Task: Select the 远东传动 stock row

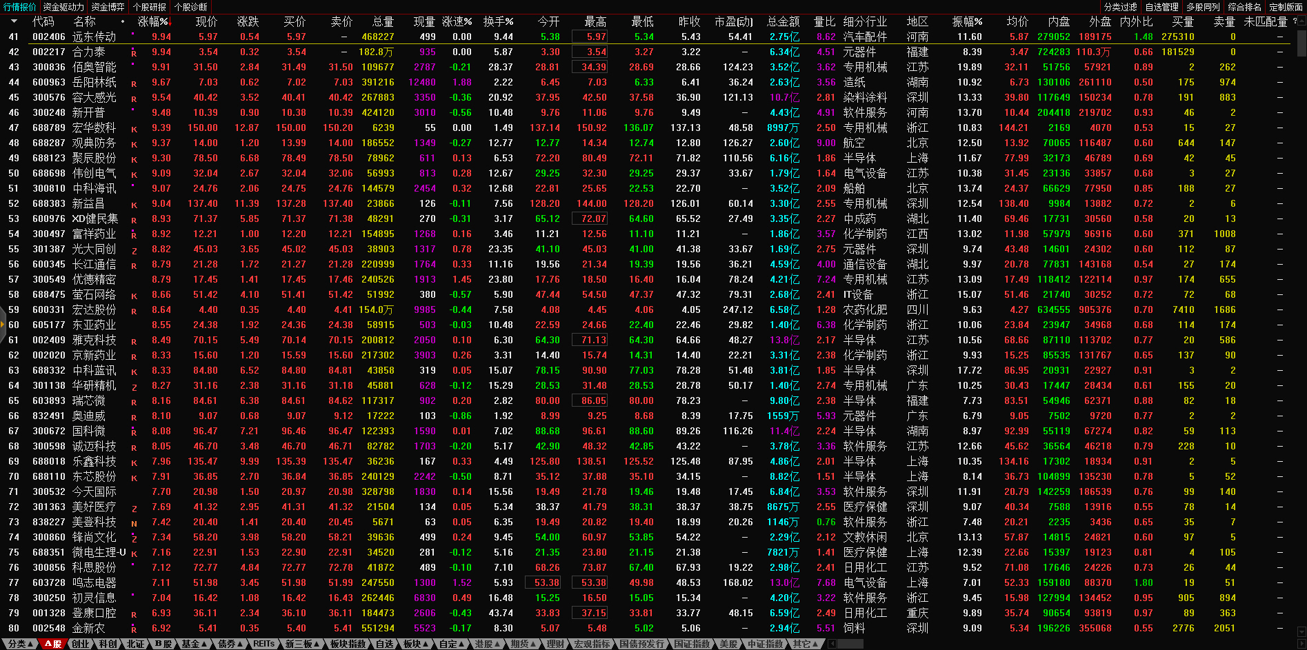Action: pyautogui.click(x=94, y=37)
